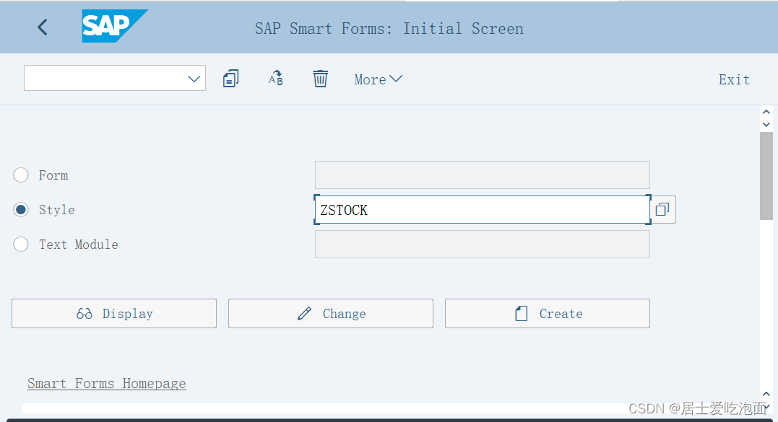Image resolution: width=778 pixels, height=422 pixels.
Task: Open the command field dropdown
Action: click(194, 79)
